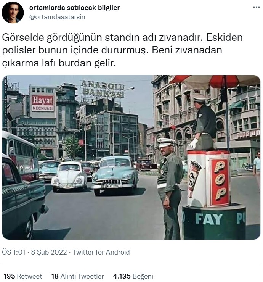Click the Hayat Mecmuası billboard in photo
263x282 pixels.
coord(43,103)
